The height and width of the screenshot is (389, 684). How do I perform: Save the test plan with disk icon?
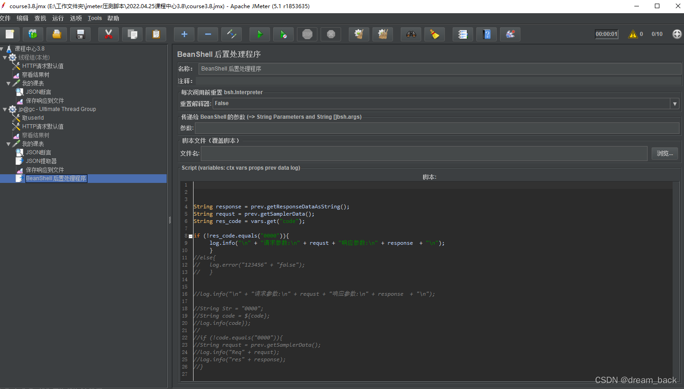[x=80, y=34]
